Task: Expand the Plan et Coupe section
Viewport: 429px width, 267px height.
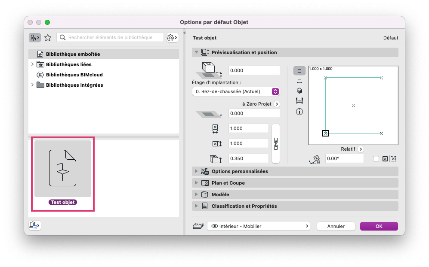Action: tap(295, 183)
